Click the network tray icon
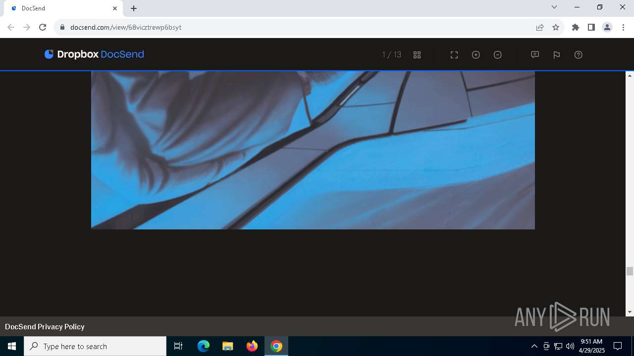Image resolution: width=634 pixels, height=356 pixels. [x=558, y=346]
